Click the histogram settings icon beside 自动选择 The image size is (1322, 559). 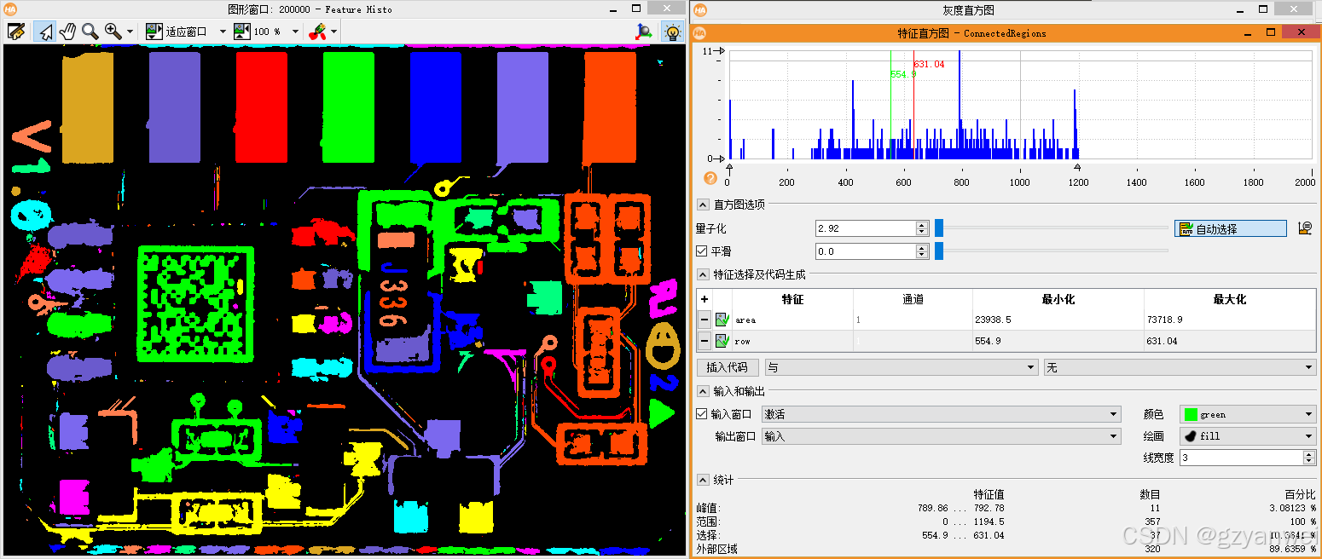click(x=1304, y=228)
